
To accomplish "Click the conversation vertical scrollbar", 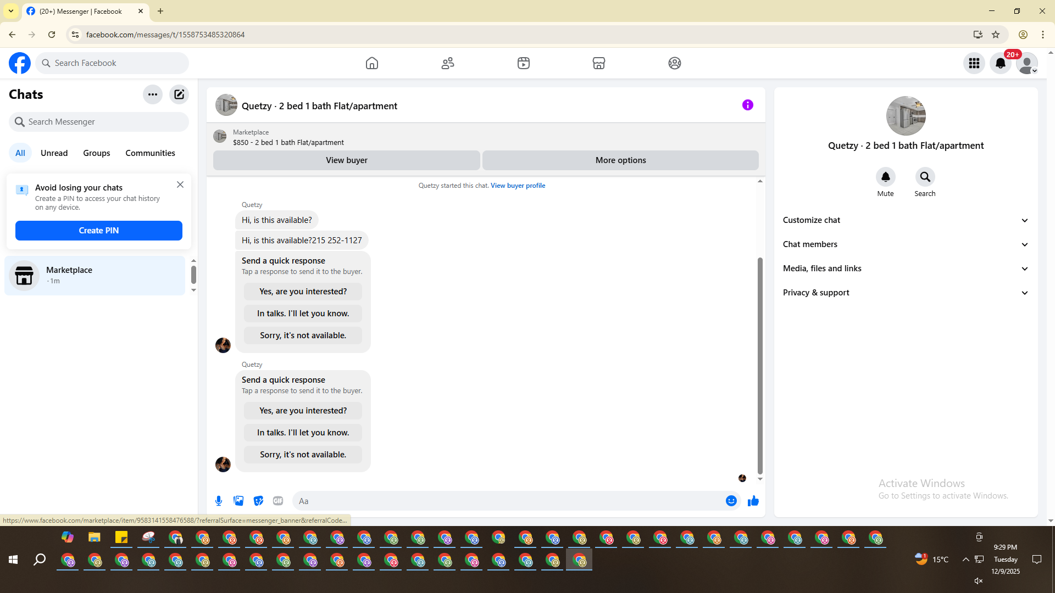I will click(760, 365).
